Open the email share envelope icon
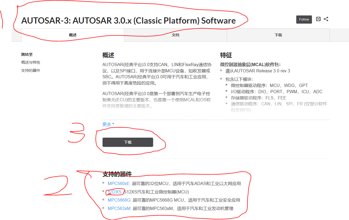 pos(318,19)
